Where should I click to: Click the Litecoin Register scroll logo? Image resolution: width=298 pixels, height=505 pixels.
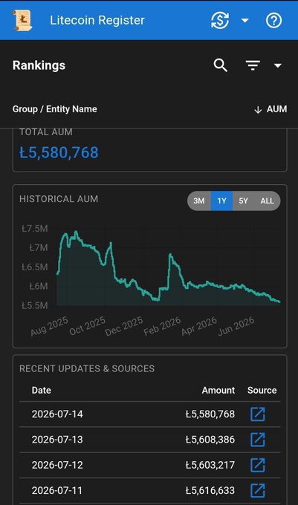22,20
